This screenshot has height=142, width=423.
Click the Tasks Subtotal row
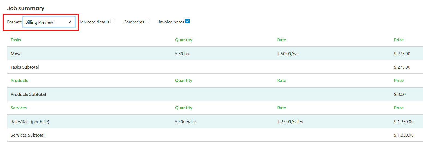[x=215, y=67]
